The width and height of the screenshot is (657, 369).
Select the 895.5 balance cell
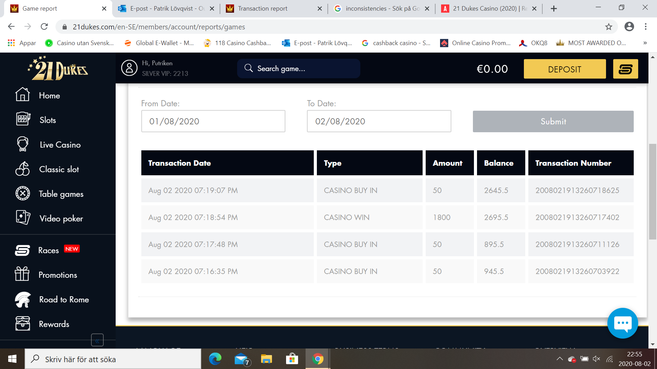click(501, 244)
